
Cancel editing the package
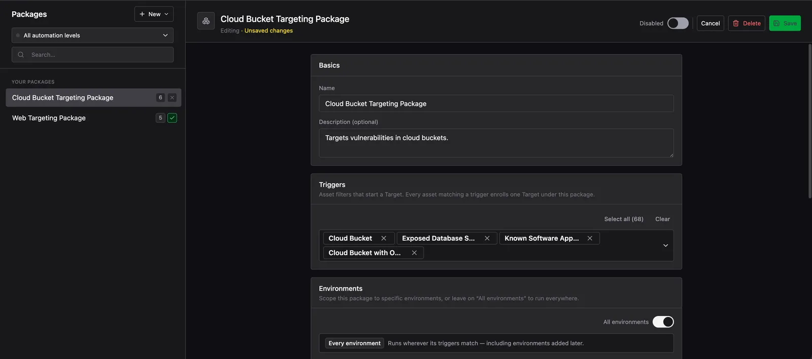tap(710, 23)
